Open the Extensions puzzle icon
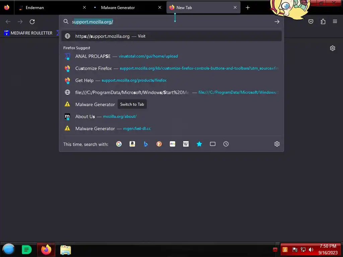This screenshot has width=343, height=257. coord(323,21)
